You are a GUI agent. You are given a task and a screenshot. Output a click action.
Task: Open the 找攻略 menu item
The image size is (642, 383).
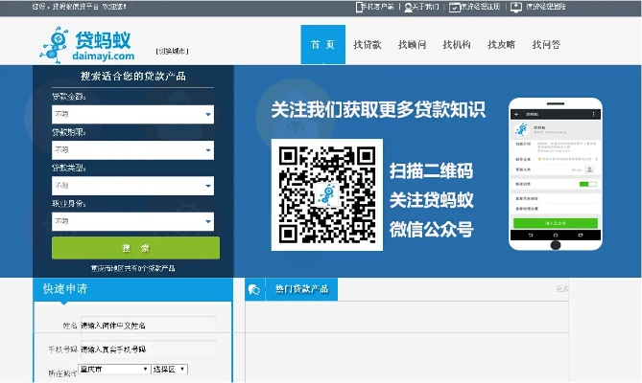[501, 44]
